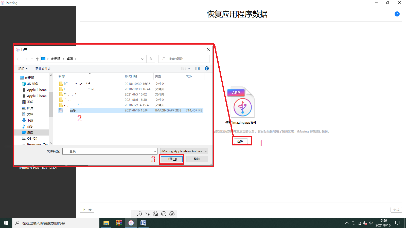This screenshot has width=406, height=228.
Task: Click the help icon in Open dialog
Action: [x=207, y=68]
